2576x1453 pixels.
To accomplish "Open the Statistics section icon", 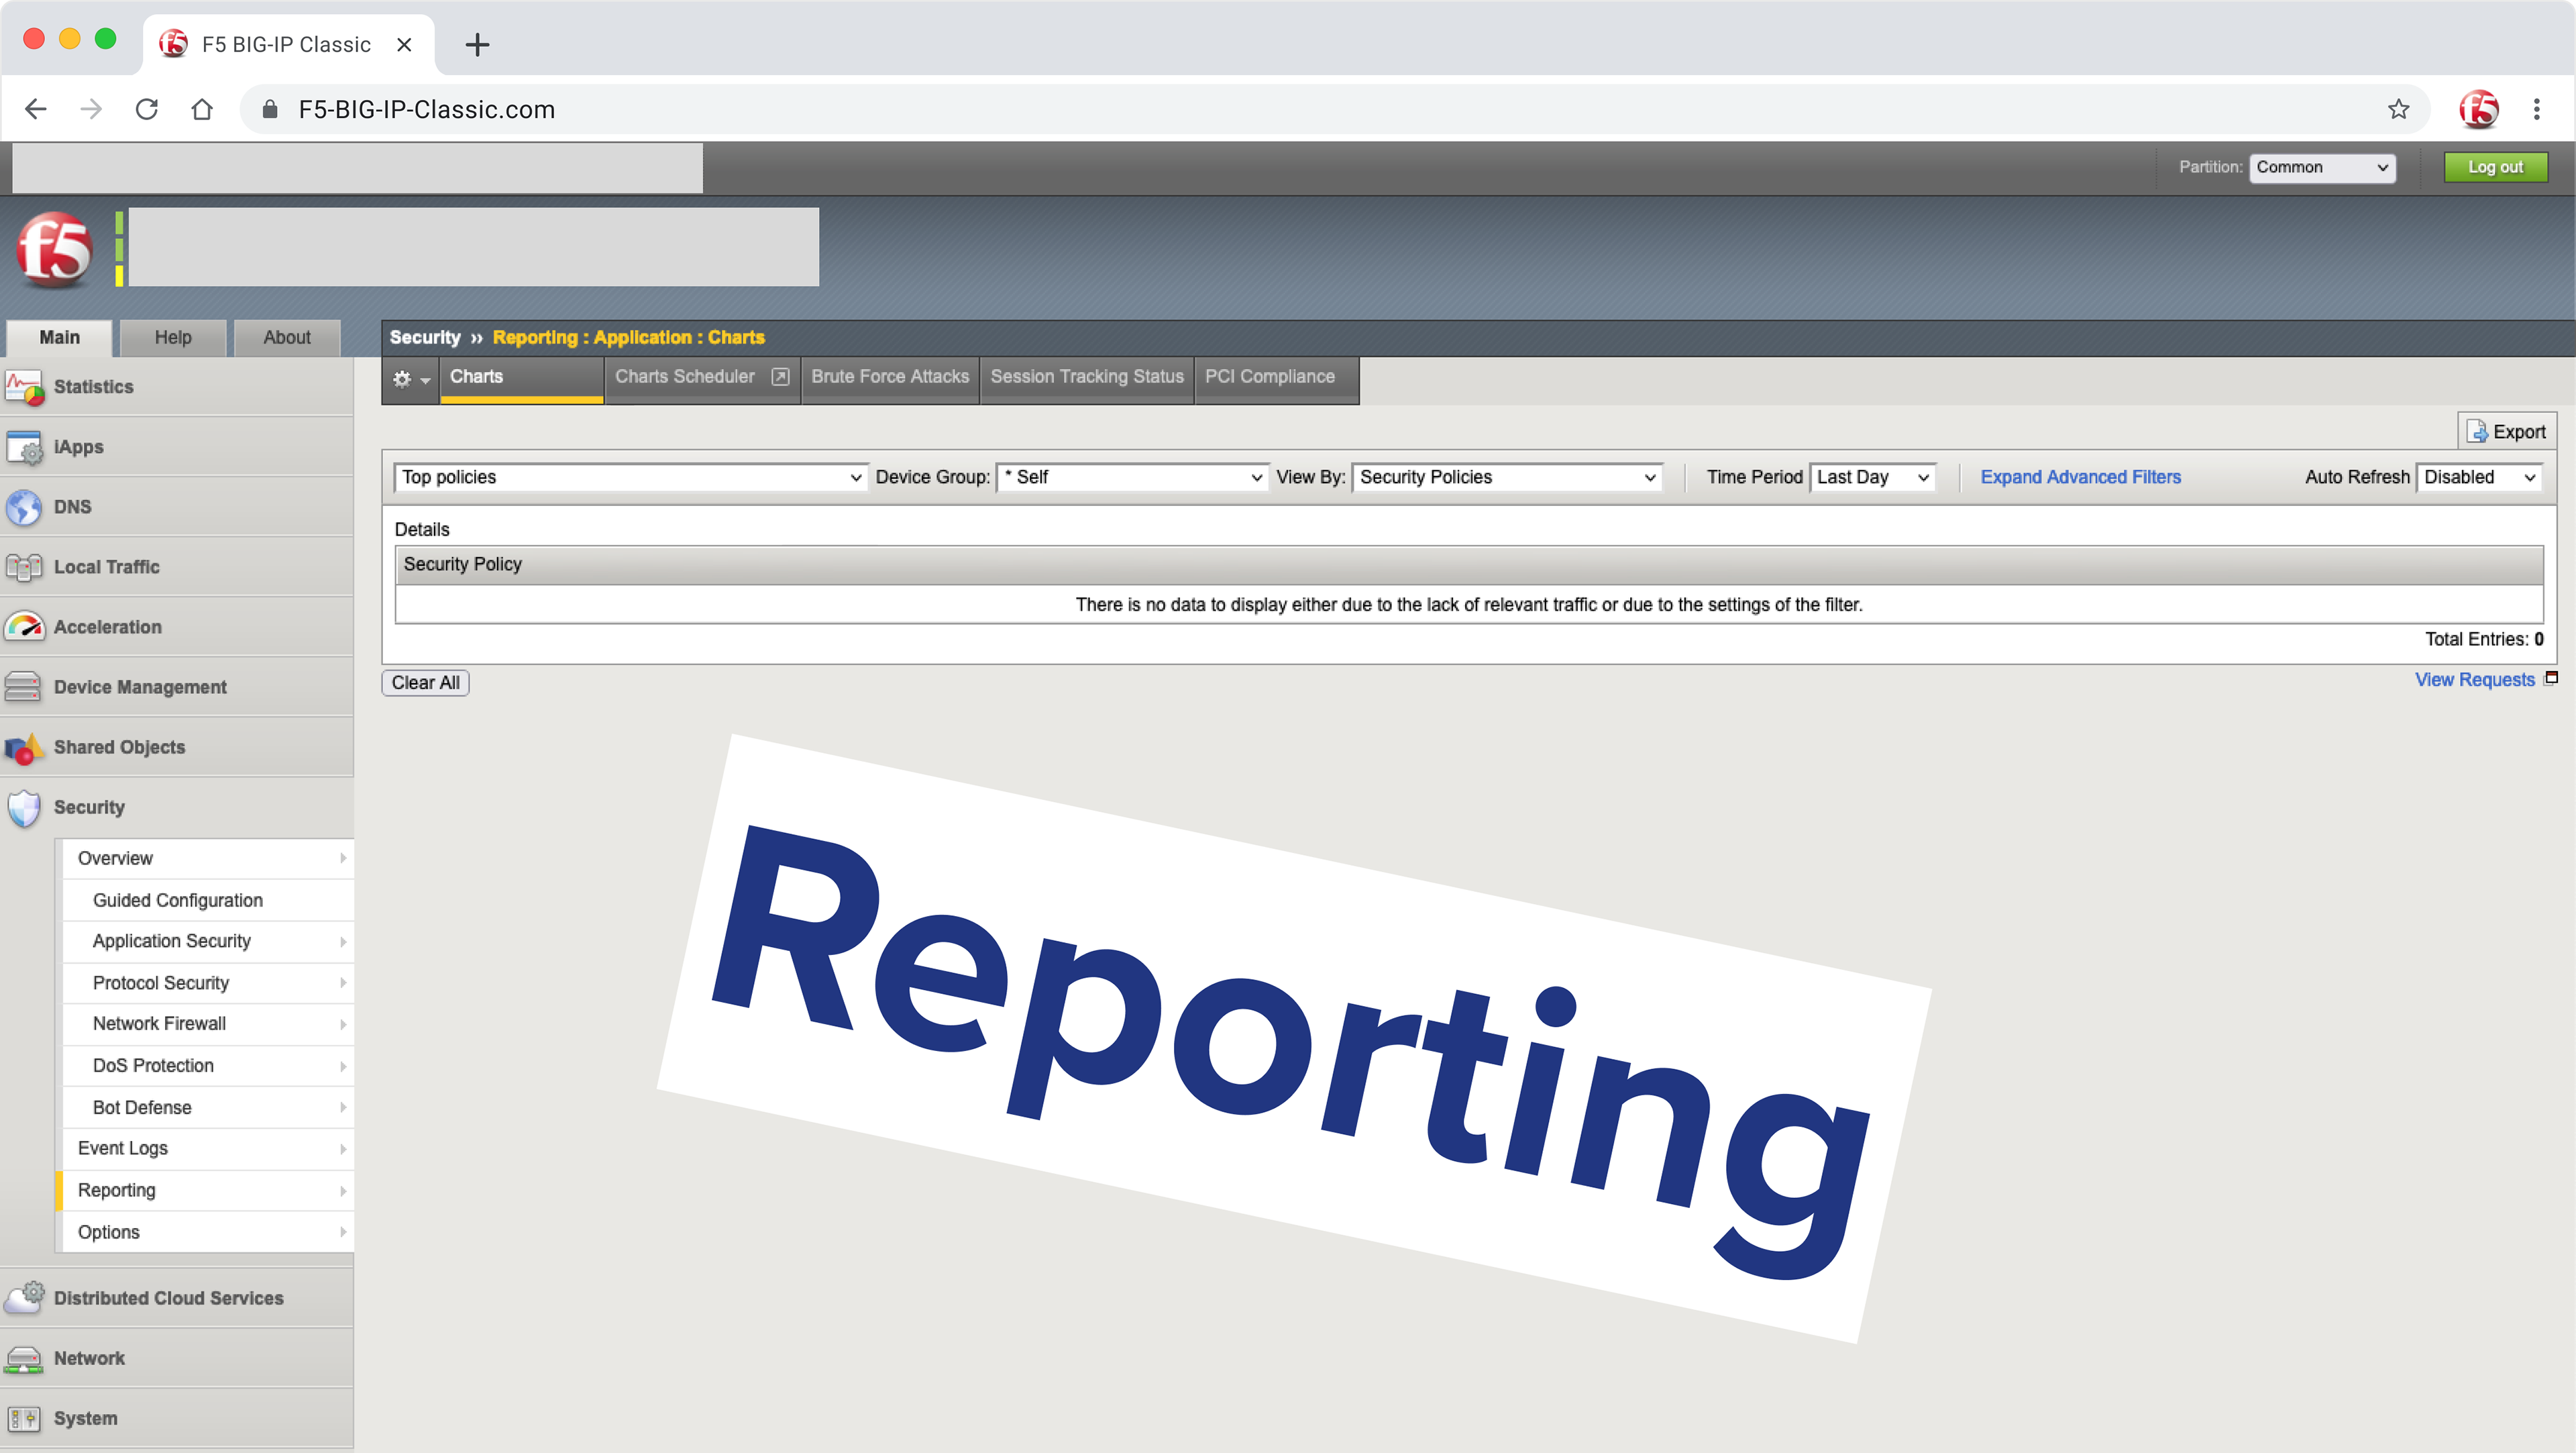I will pos(24,387).
